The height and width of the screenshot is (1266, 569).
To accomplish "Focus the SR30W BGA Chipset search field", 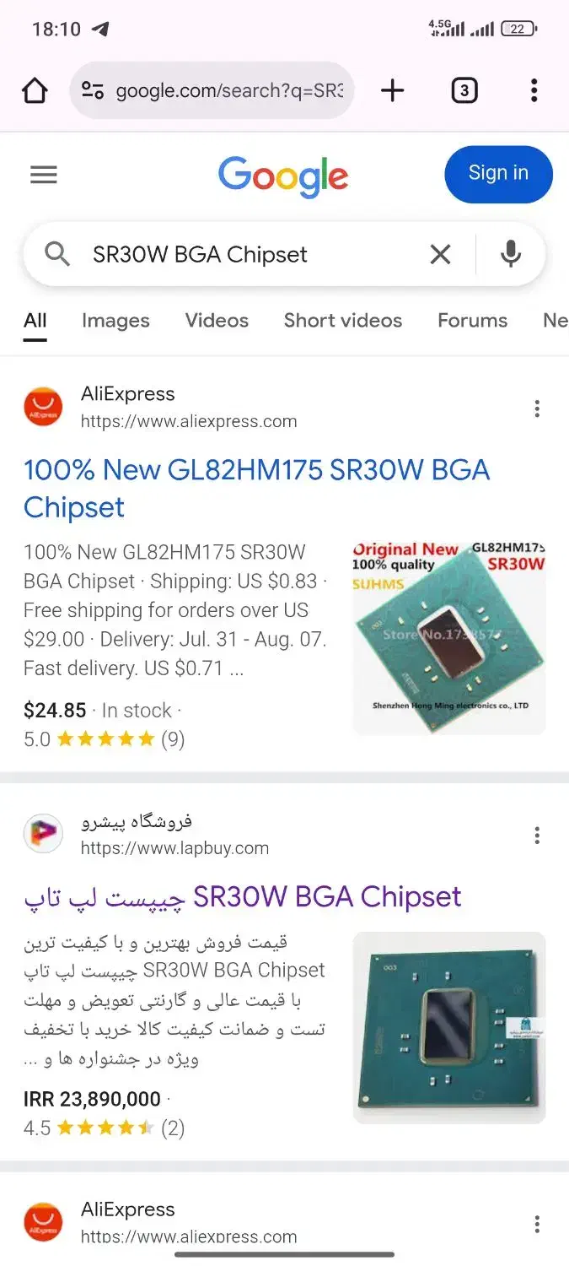I will [253, 254].
